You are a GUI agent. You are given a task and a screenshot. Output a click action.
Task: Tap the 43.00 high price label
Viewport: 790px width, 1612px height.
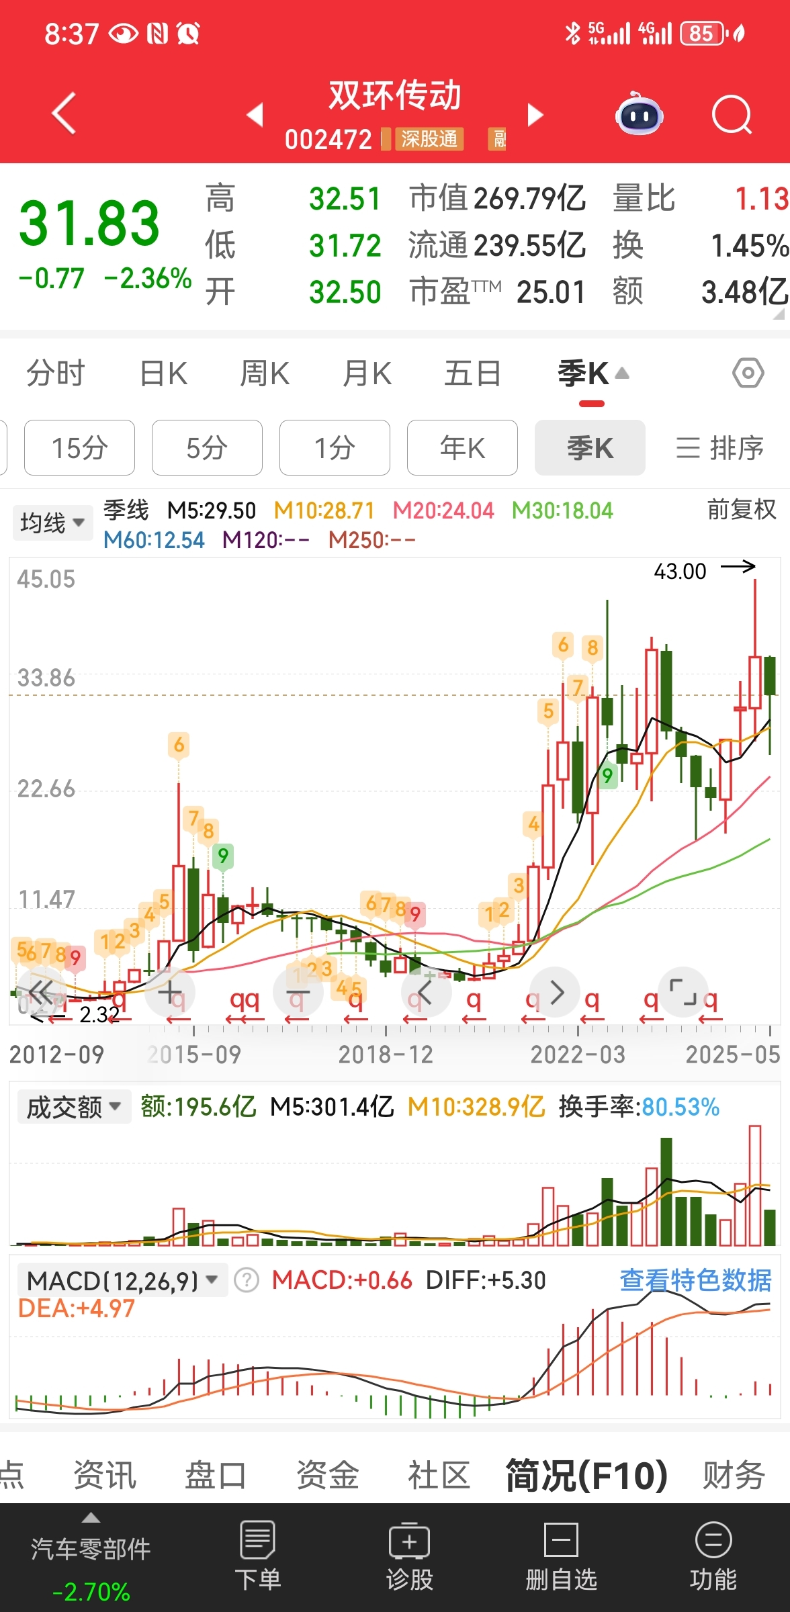pyautogui.click(x=680, y=571)
